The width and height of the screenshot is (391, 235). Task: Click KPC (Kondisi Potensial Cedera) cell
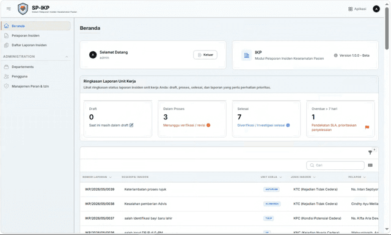(317, 218)
